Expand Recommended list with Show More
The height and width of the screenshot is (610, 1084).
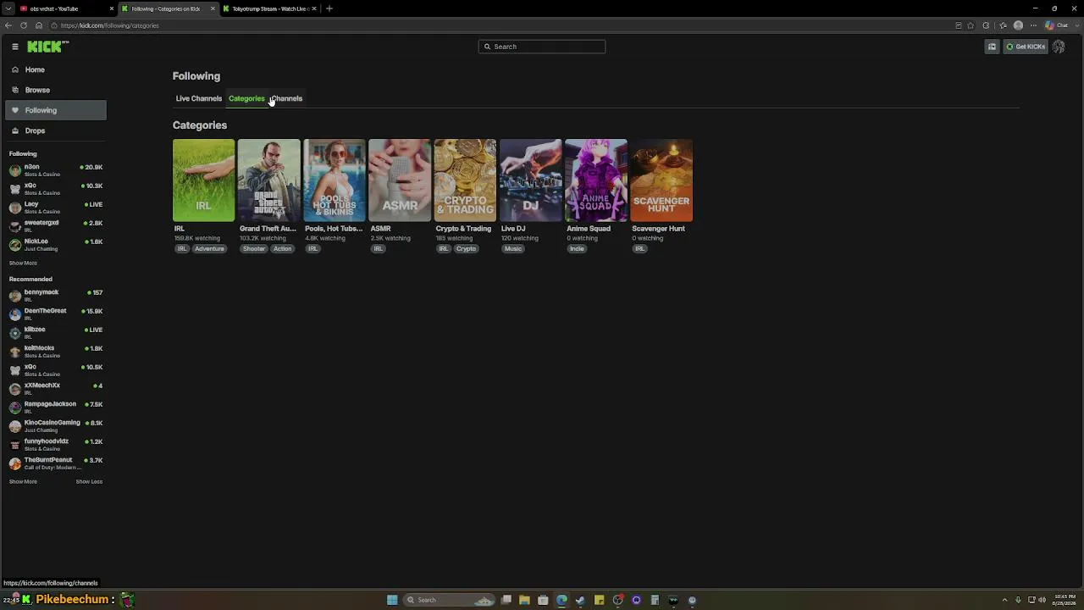tap(23, 481)
